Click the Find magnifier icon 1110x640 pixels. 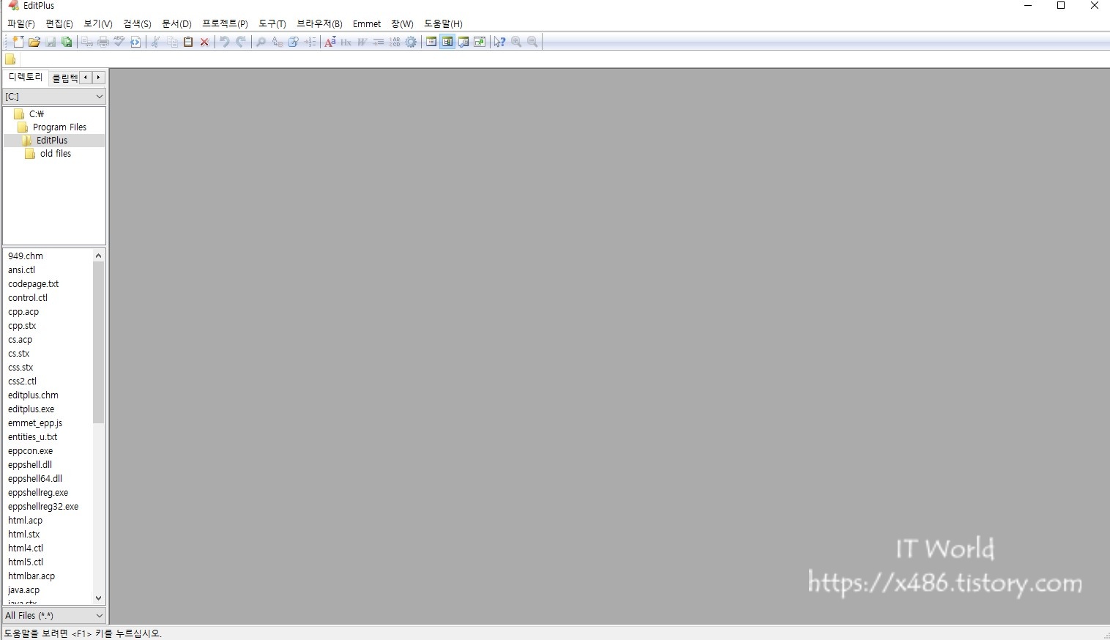tap(261, 42)
